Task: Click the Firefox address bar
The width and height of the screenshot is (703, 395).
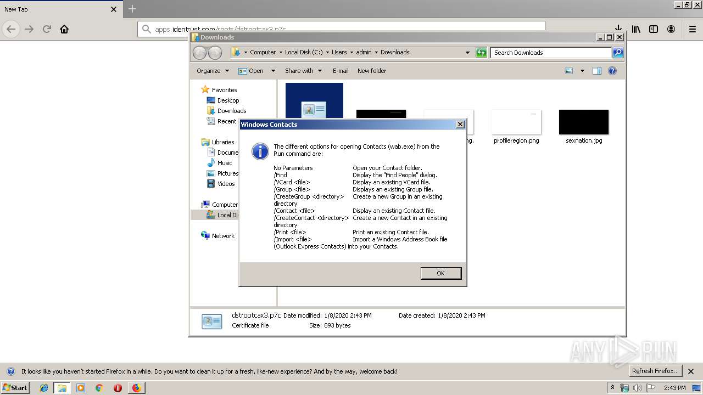Action: 341,29
